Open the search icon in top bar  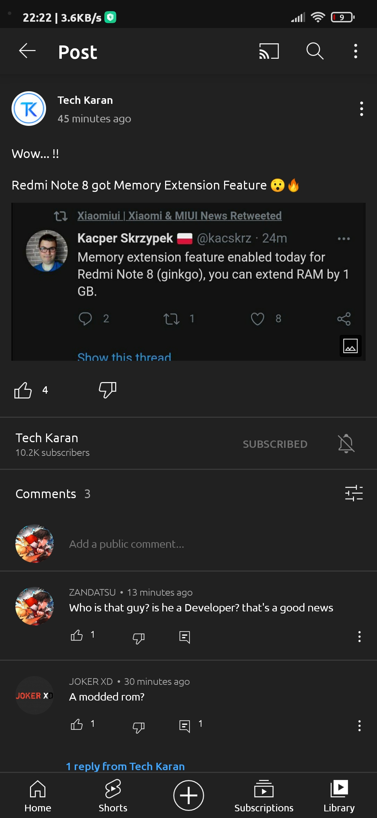click(x=315, y=51)
